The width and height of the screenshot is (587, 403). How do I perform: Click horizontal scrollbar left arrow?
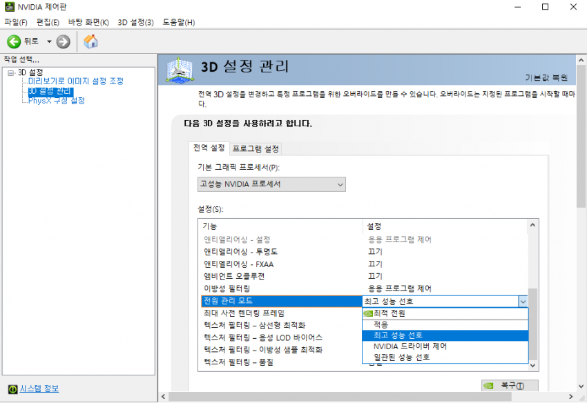[163, 397]
